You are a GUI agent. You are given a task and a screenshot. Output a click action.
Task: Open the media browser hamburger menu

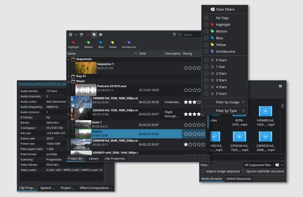coord(280,86)
